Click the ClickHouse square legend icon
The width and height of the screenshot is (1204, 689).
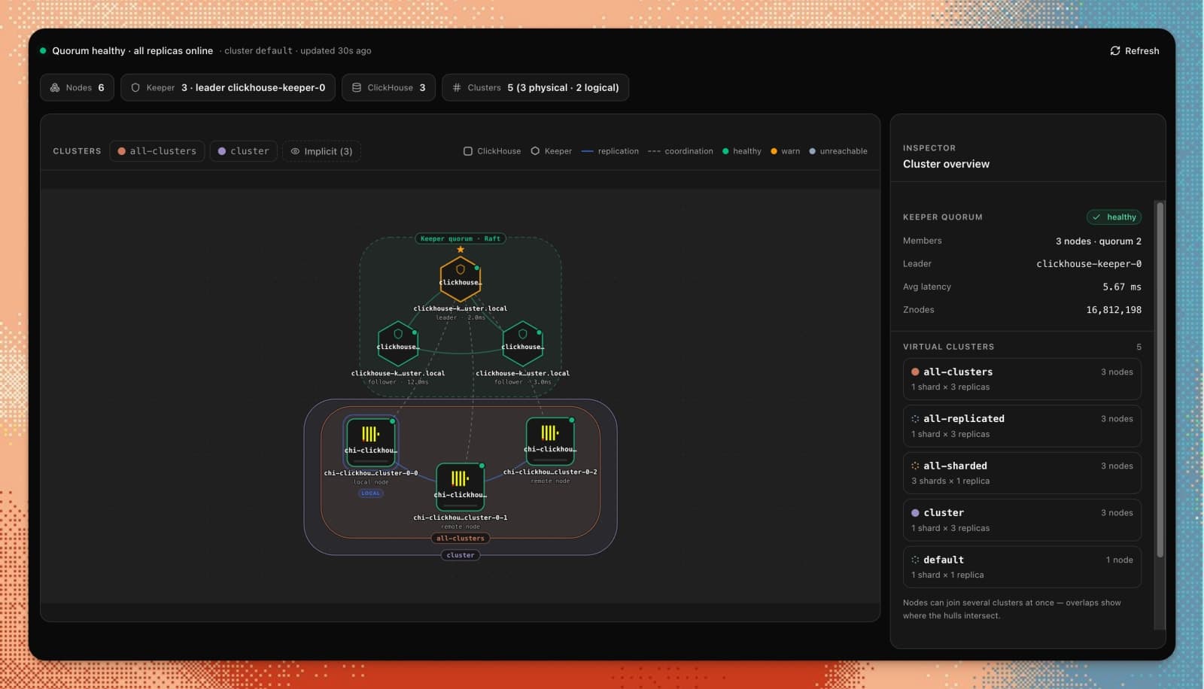click(x=468, y=151)
